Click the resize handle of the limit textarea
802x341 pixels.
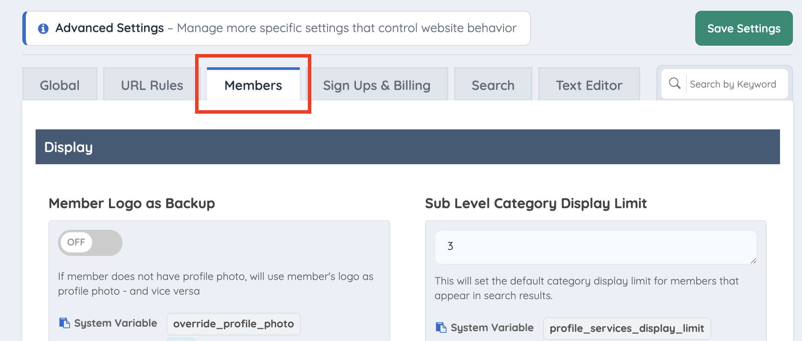pos(753,260)
